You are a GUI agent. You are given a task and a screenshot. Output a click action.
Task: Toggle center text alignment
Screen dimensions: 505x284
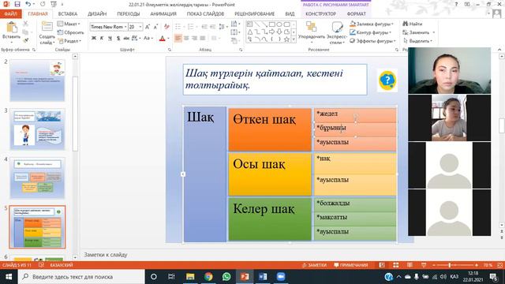point(186,39)
